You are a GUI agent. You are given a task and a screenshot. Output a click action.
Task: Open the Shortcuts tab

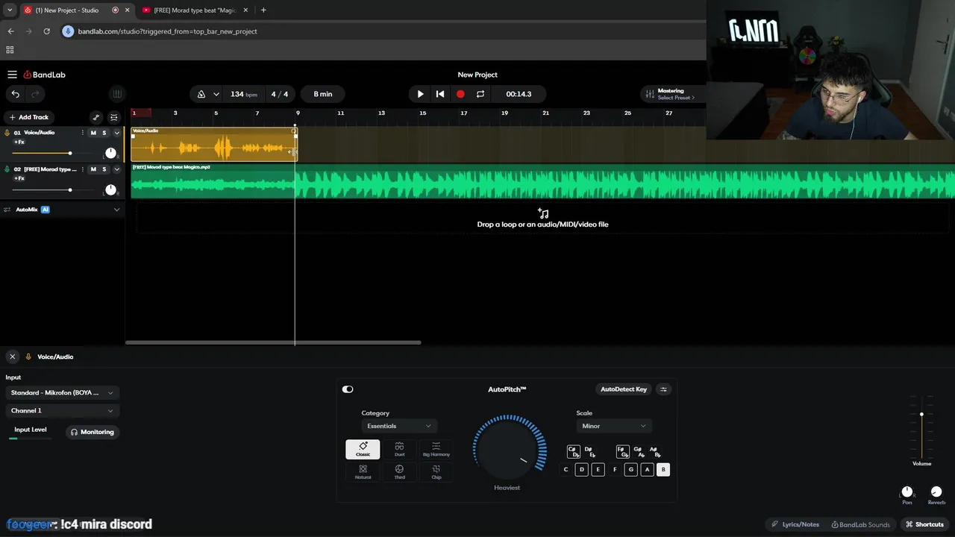click(x=924, y=524)
